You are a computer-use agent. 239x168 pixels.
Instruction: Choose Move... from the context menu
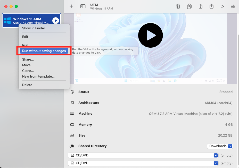(x=28, y=65)
